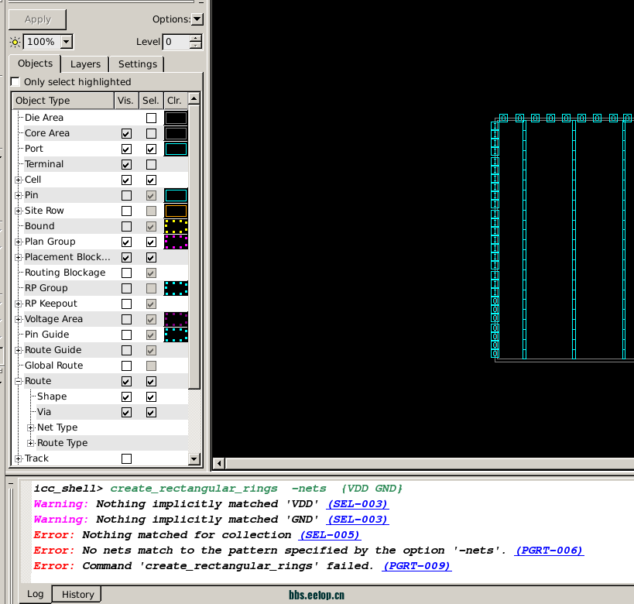Expand the Pin tree node

19,195
